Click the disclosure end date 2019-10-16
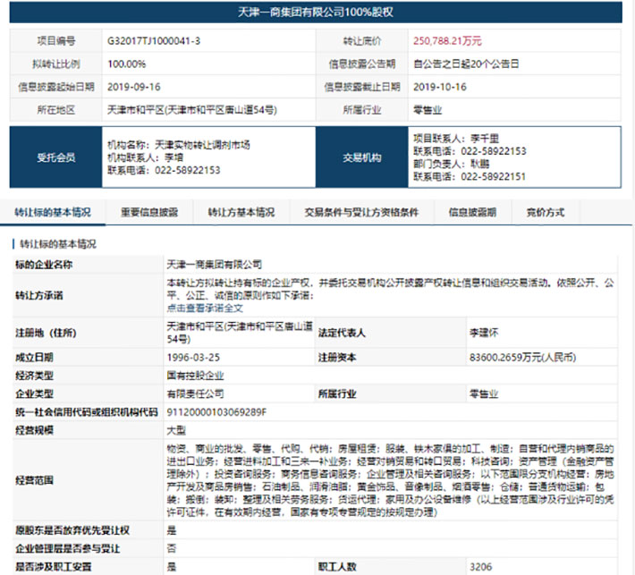 point(440,87)
